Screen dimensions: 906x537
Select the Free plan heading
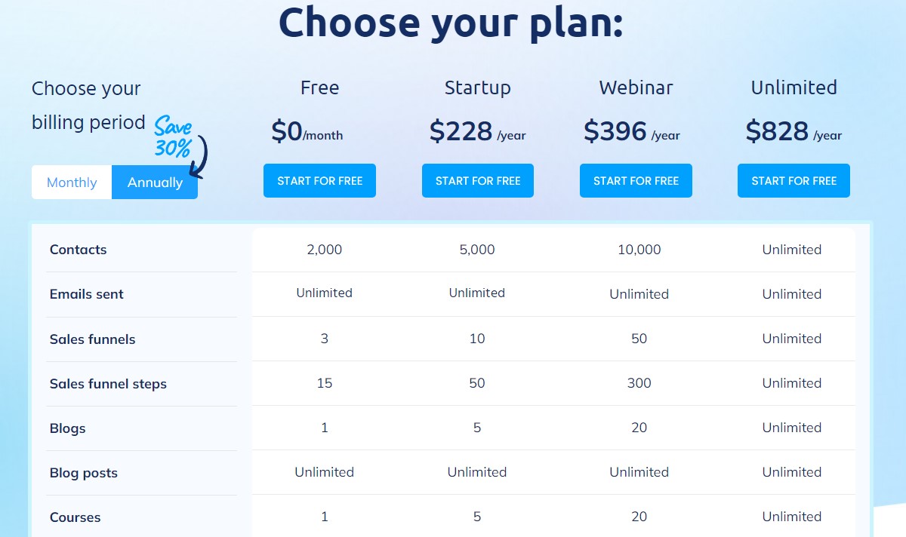pos(319,87)
